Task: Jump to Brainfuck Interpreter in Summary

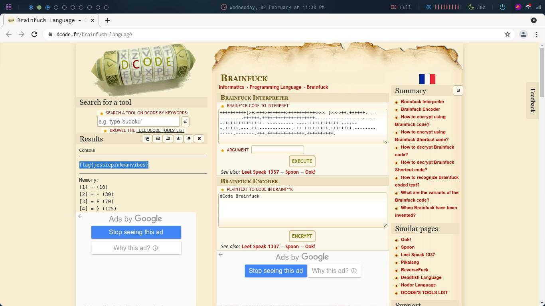Action: point(423,102)
